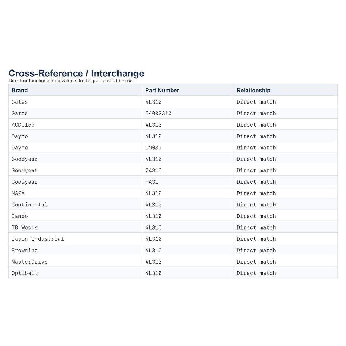Click the Browning brand cell
Image resolution: width=346 pixels, height=346 pixels.
pyautogui.click(x=75, y=250)
